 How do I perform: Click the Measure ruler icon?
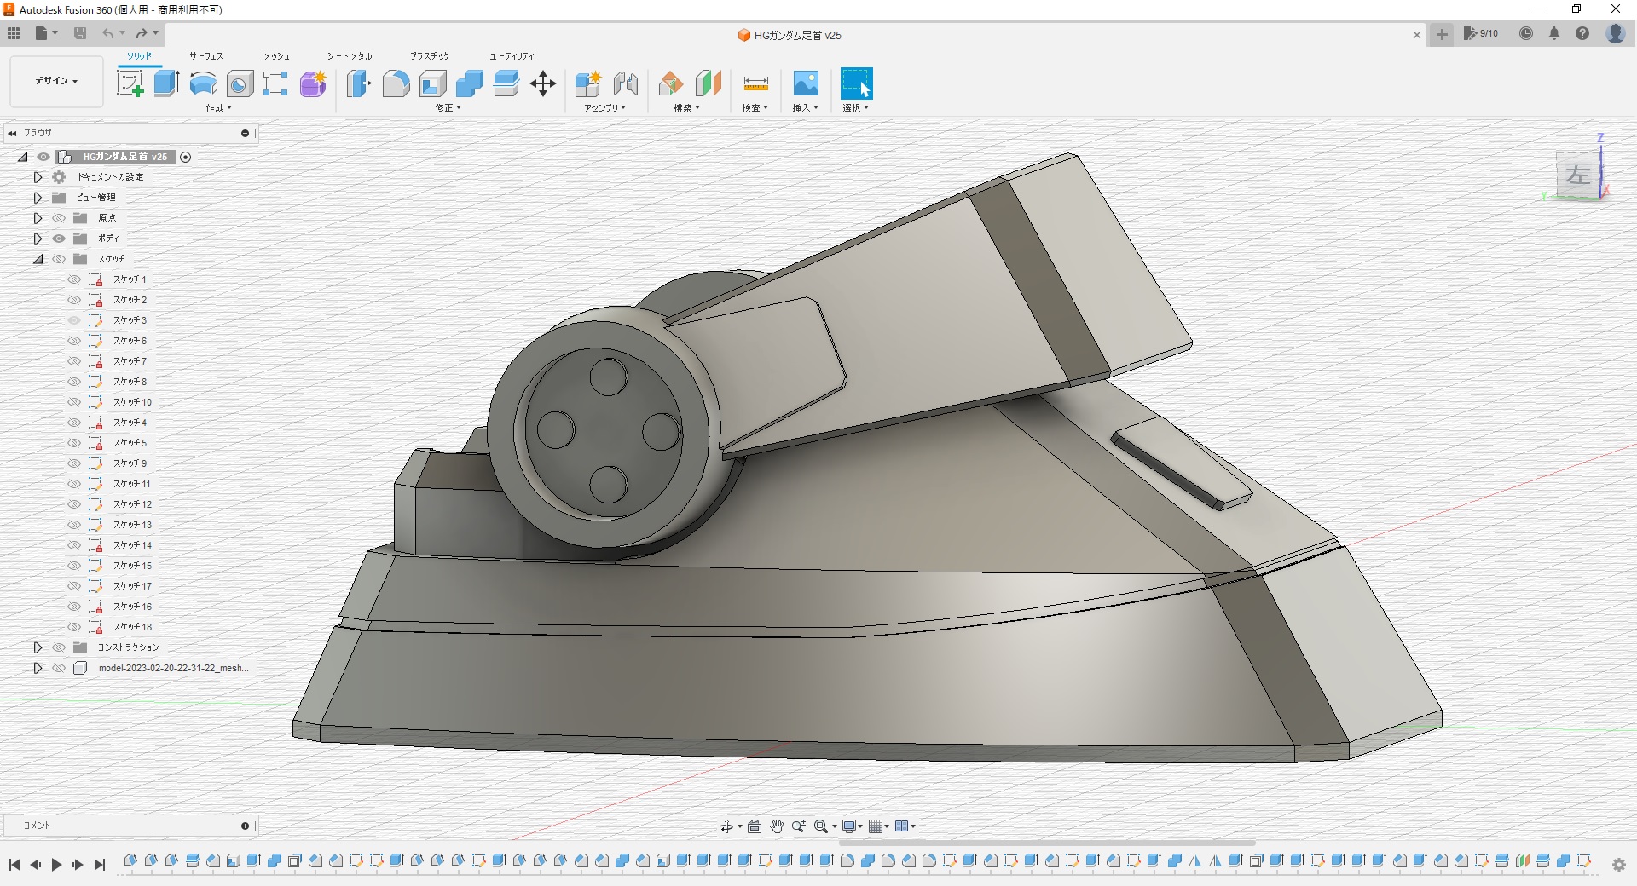tap(755, 83)
